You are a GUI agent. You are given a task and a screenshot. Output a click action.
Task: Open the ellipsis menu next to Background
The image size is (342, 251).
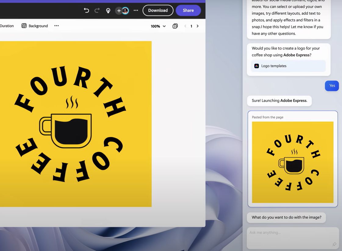(x=56, y=26)
